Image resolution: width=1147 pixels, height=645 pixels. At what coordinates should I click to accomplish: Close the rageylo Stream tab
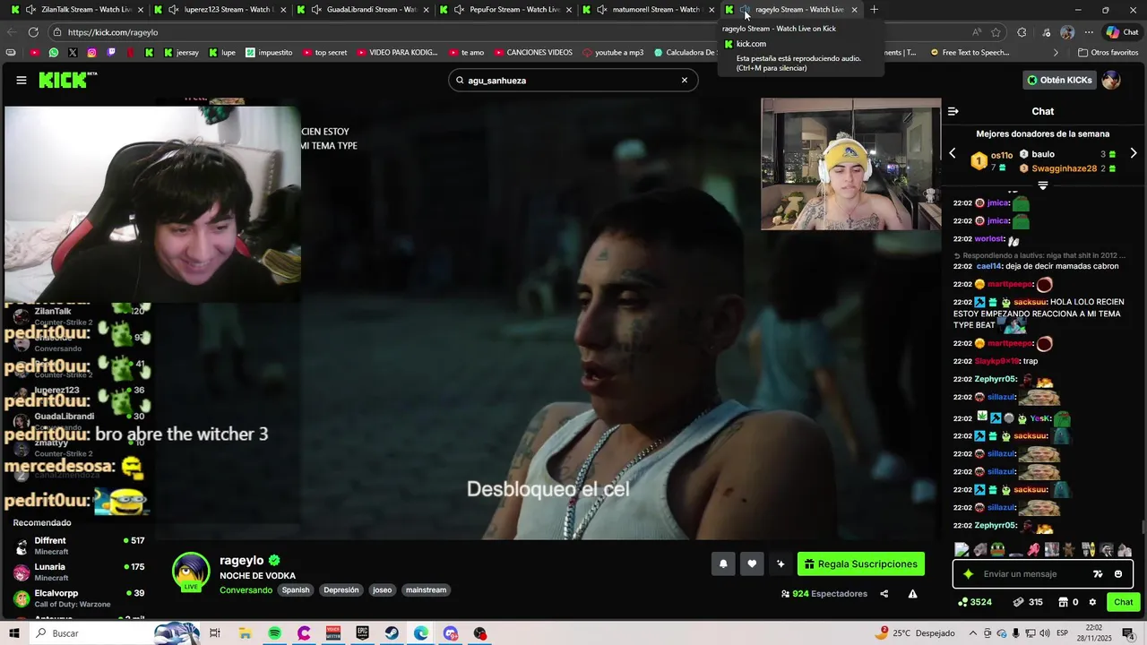pyautogui.click(x=854, y=10)
